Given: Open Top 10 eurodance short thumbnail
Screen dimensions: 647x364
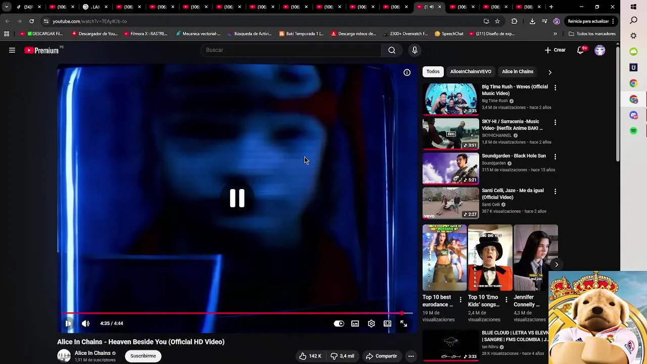Looking at the screenshot, I should tap(445, 258).
